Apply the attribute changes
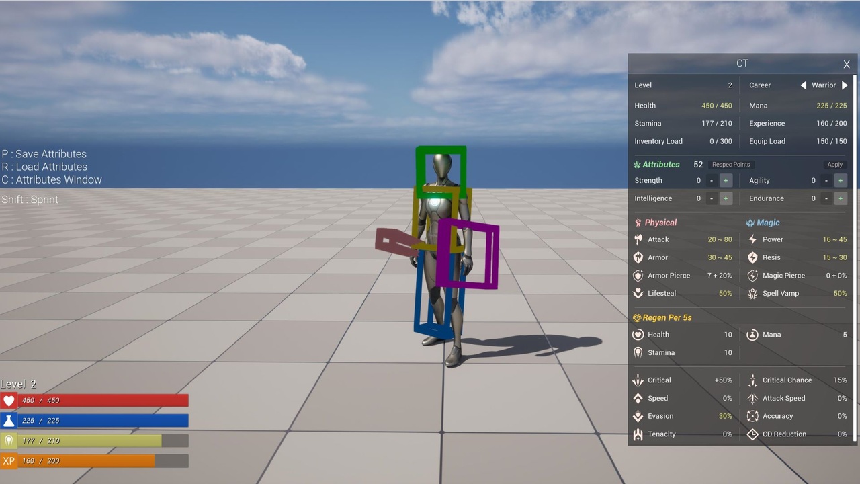Screen dimensions: 860x484 [835, 165]
